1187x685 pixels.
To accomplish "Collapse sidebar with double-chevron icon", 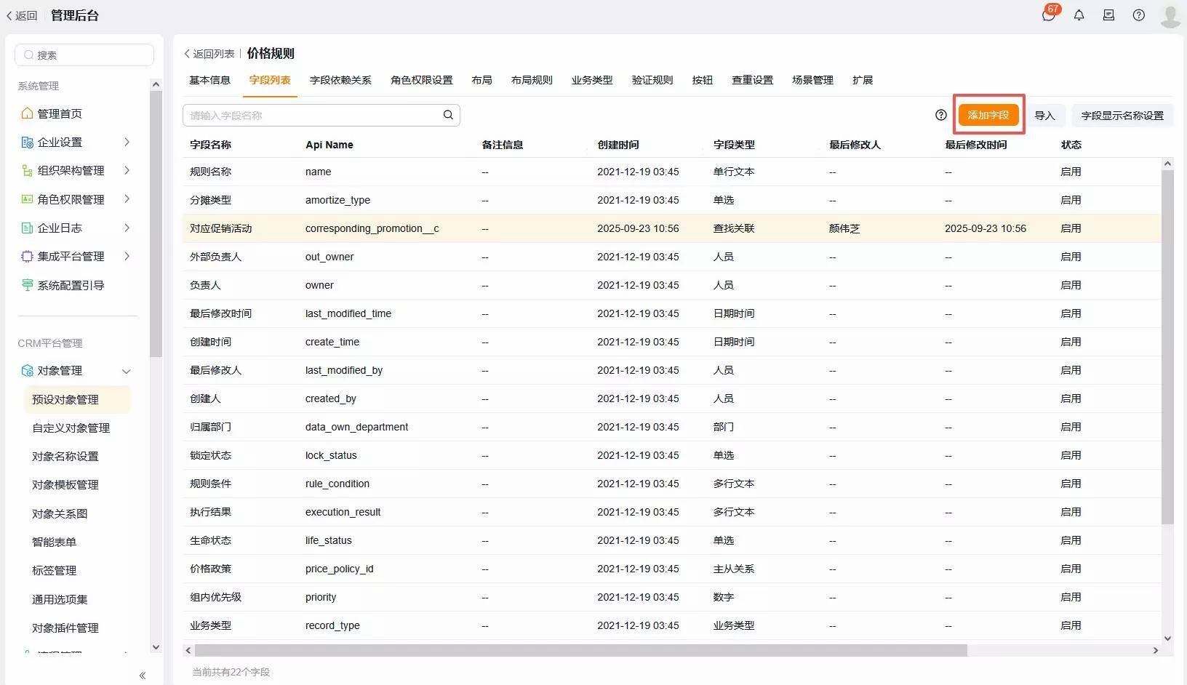I will click(x=143, y=676).
